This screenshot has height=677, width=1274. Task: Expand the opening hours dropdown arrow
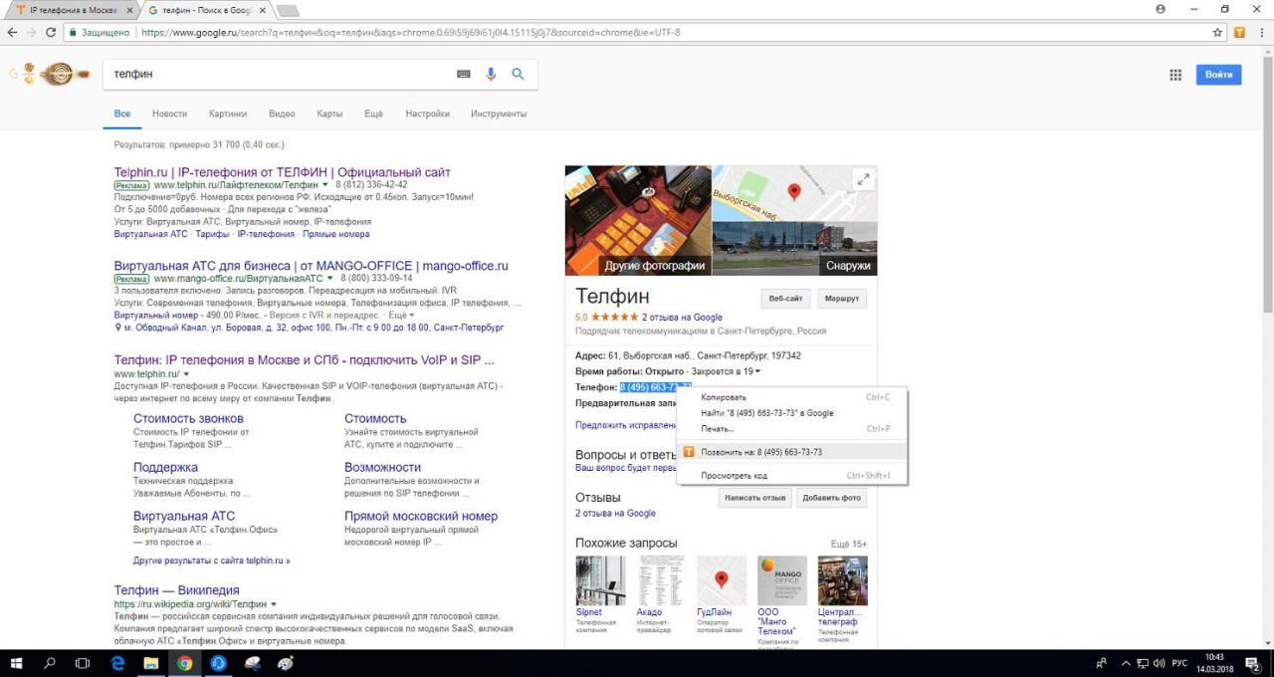(x=757, y=371)
